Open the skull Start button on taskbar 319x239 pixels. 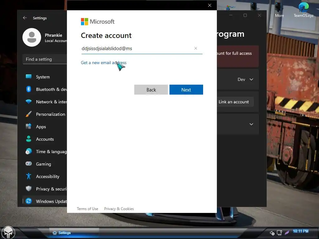pos(8,232)
